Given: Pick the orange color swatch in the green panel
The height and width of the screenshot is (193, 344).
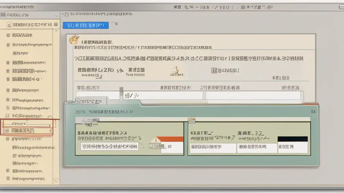Looking at the screenshot, I should point(170,139).
